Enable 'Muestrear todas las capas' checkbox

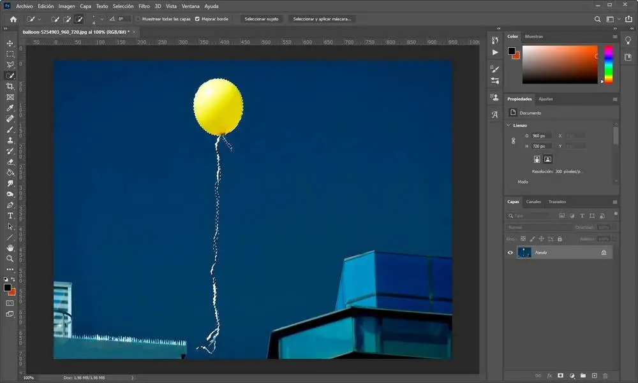coord(138,19)
